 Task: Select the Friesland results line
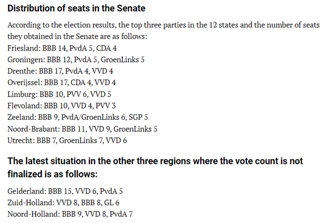click(62, 48)
